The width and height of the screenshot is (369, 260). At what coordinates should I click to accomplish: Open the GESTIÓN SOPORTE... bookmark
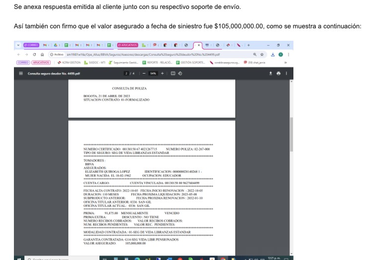[191, 63]
